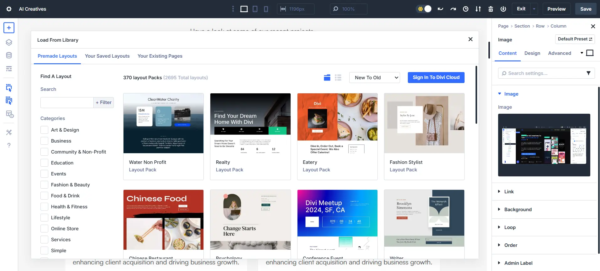Switch to list view of layouts

coord(338,78)
